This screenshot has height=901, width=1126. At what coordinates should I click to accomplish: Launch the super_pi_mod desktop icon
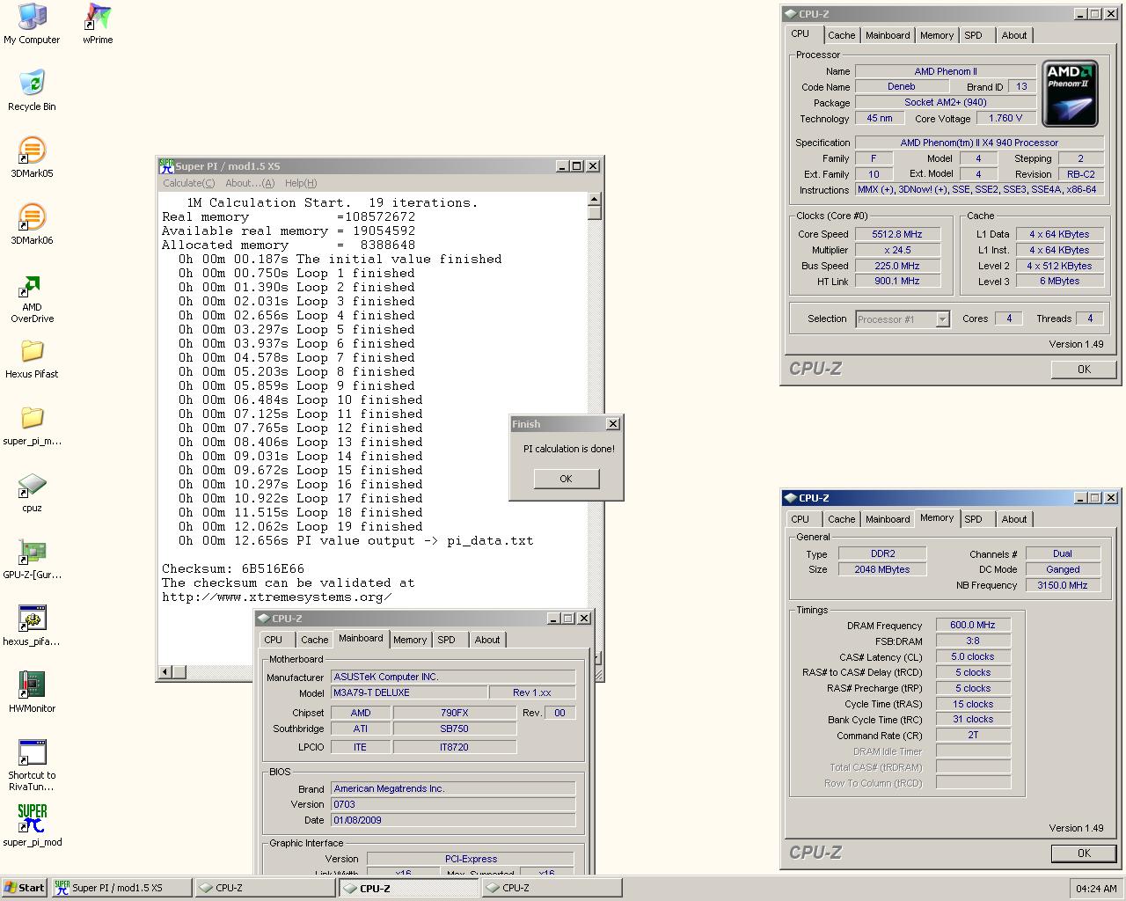point(32,825)
